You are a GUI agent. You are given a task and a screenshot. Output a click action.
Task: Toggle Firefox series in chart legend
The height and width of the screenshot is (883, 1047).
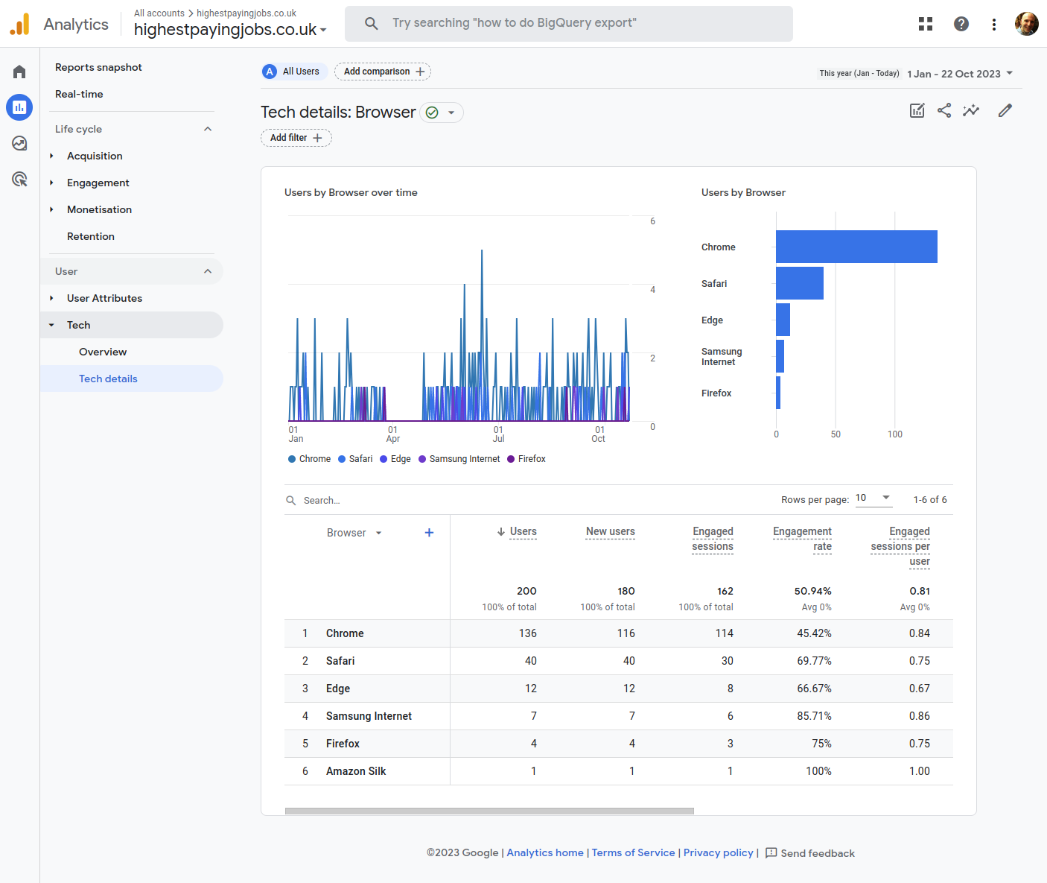click(526, 459)
